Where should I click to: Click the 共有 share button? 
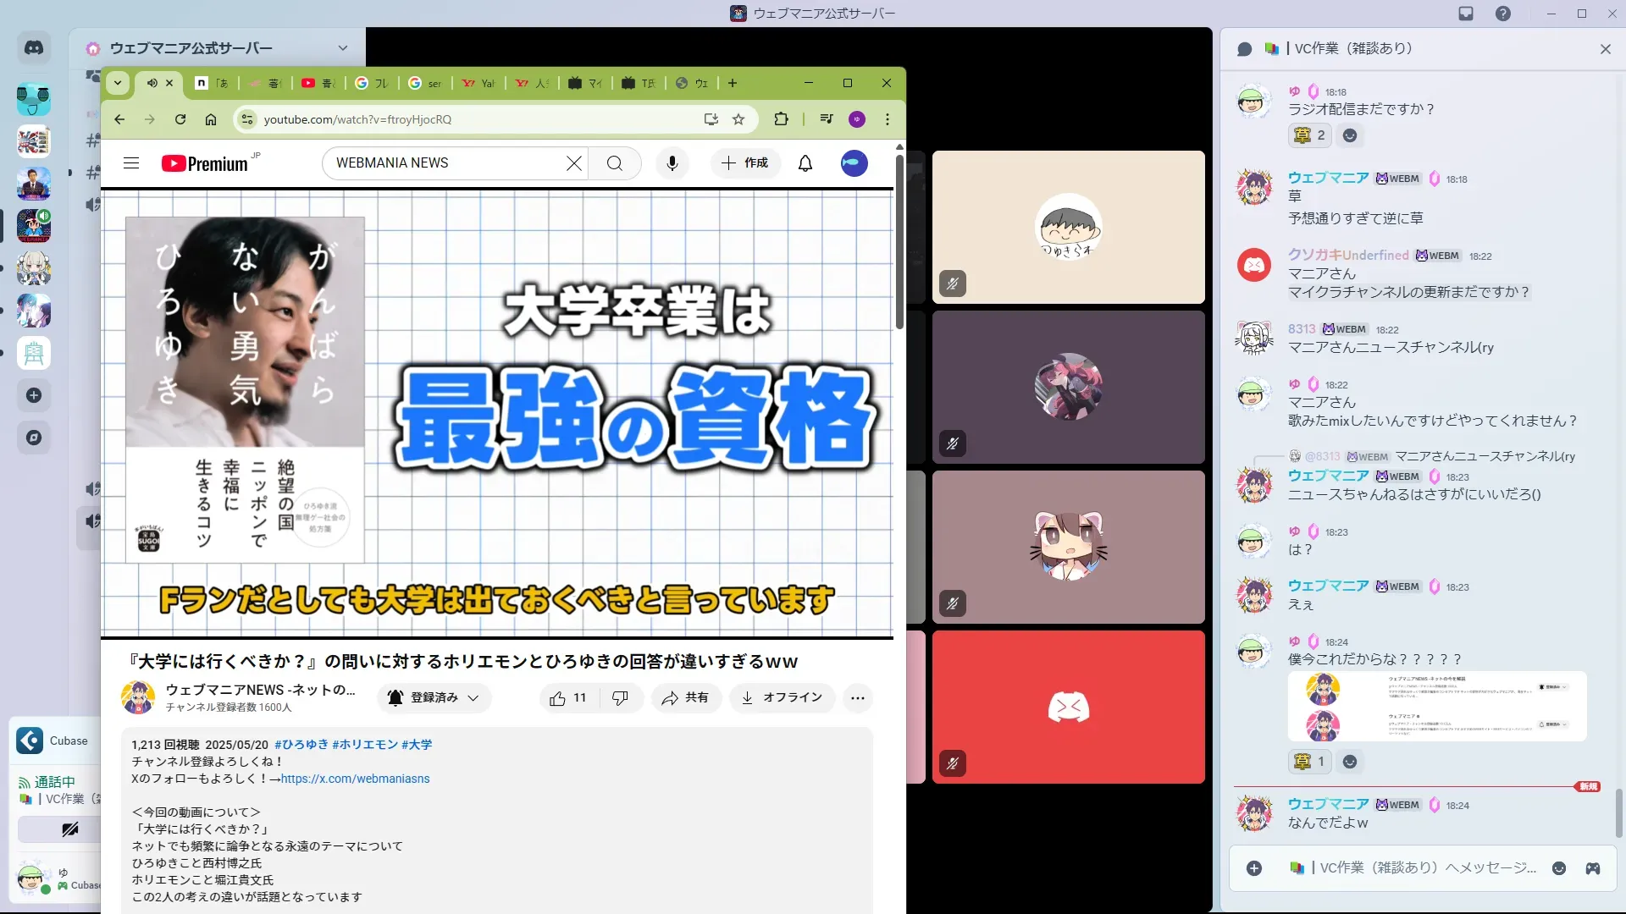click(685, 698)
